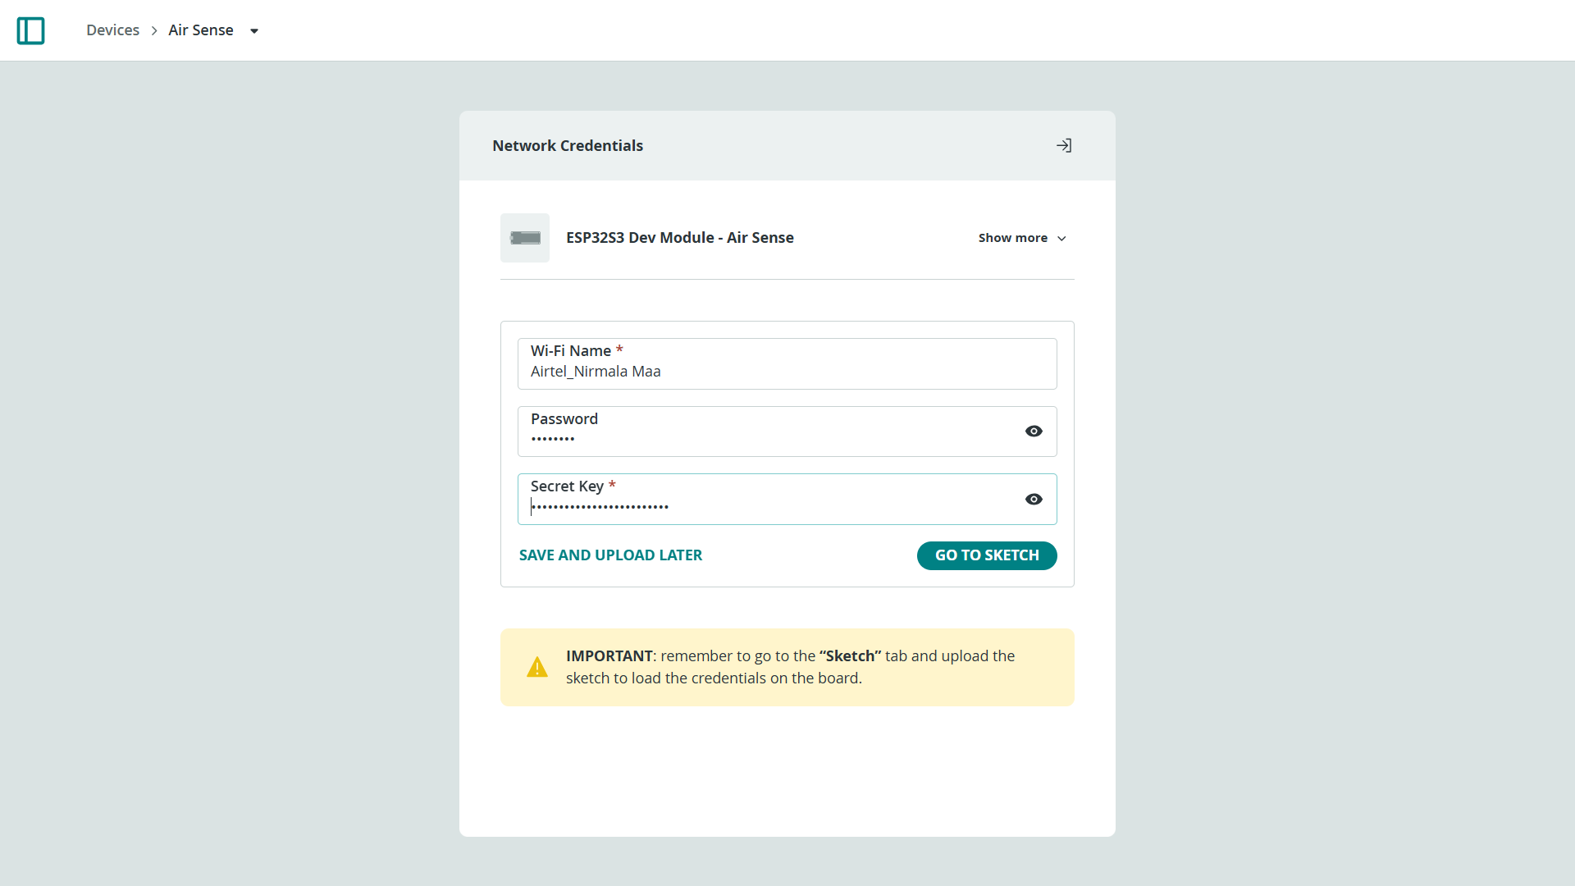The height and width of the screenshot is (886, 1575).
Task: Show the Wi-Fi password with eye icon
Action: 1034,432
